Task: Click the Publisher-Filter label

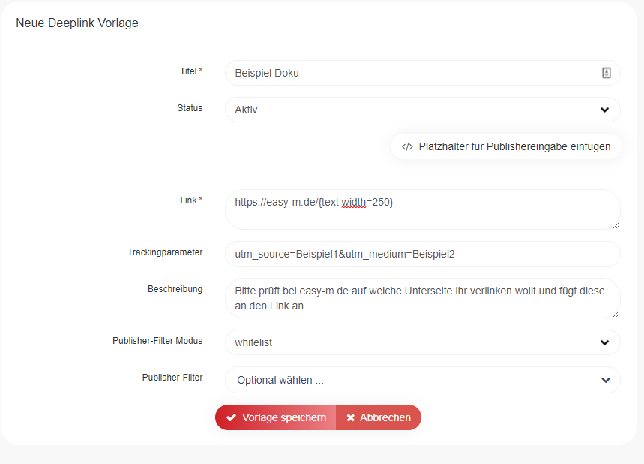Action: (x=172, y=378)
